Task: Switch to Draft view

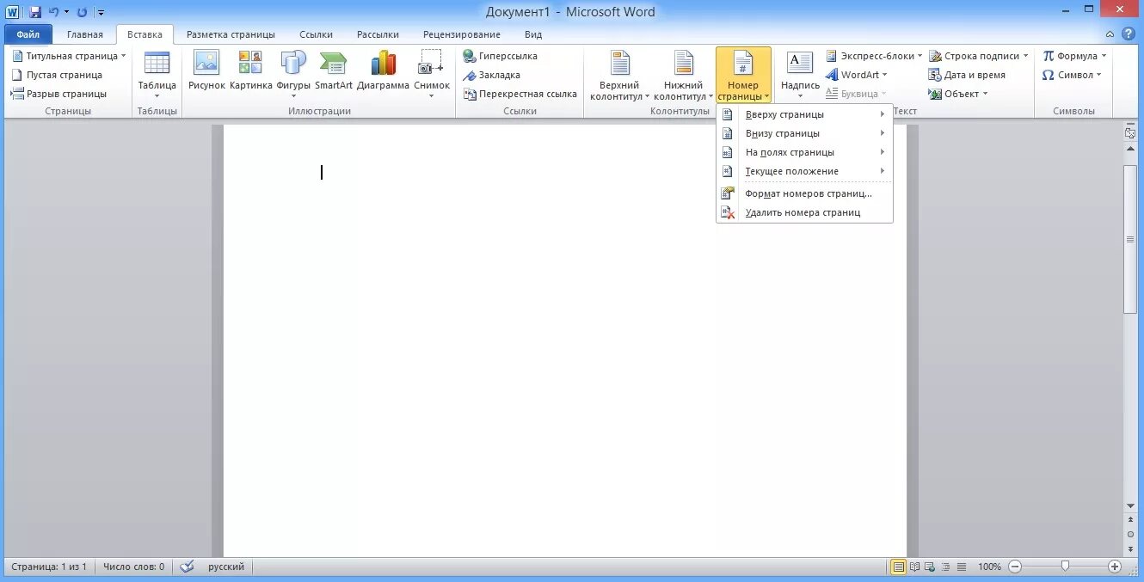Action: tap(962, 567)
